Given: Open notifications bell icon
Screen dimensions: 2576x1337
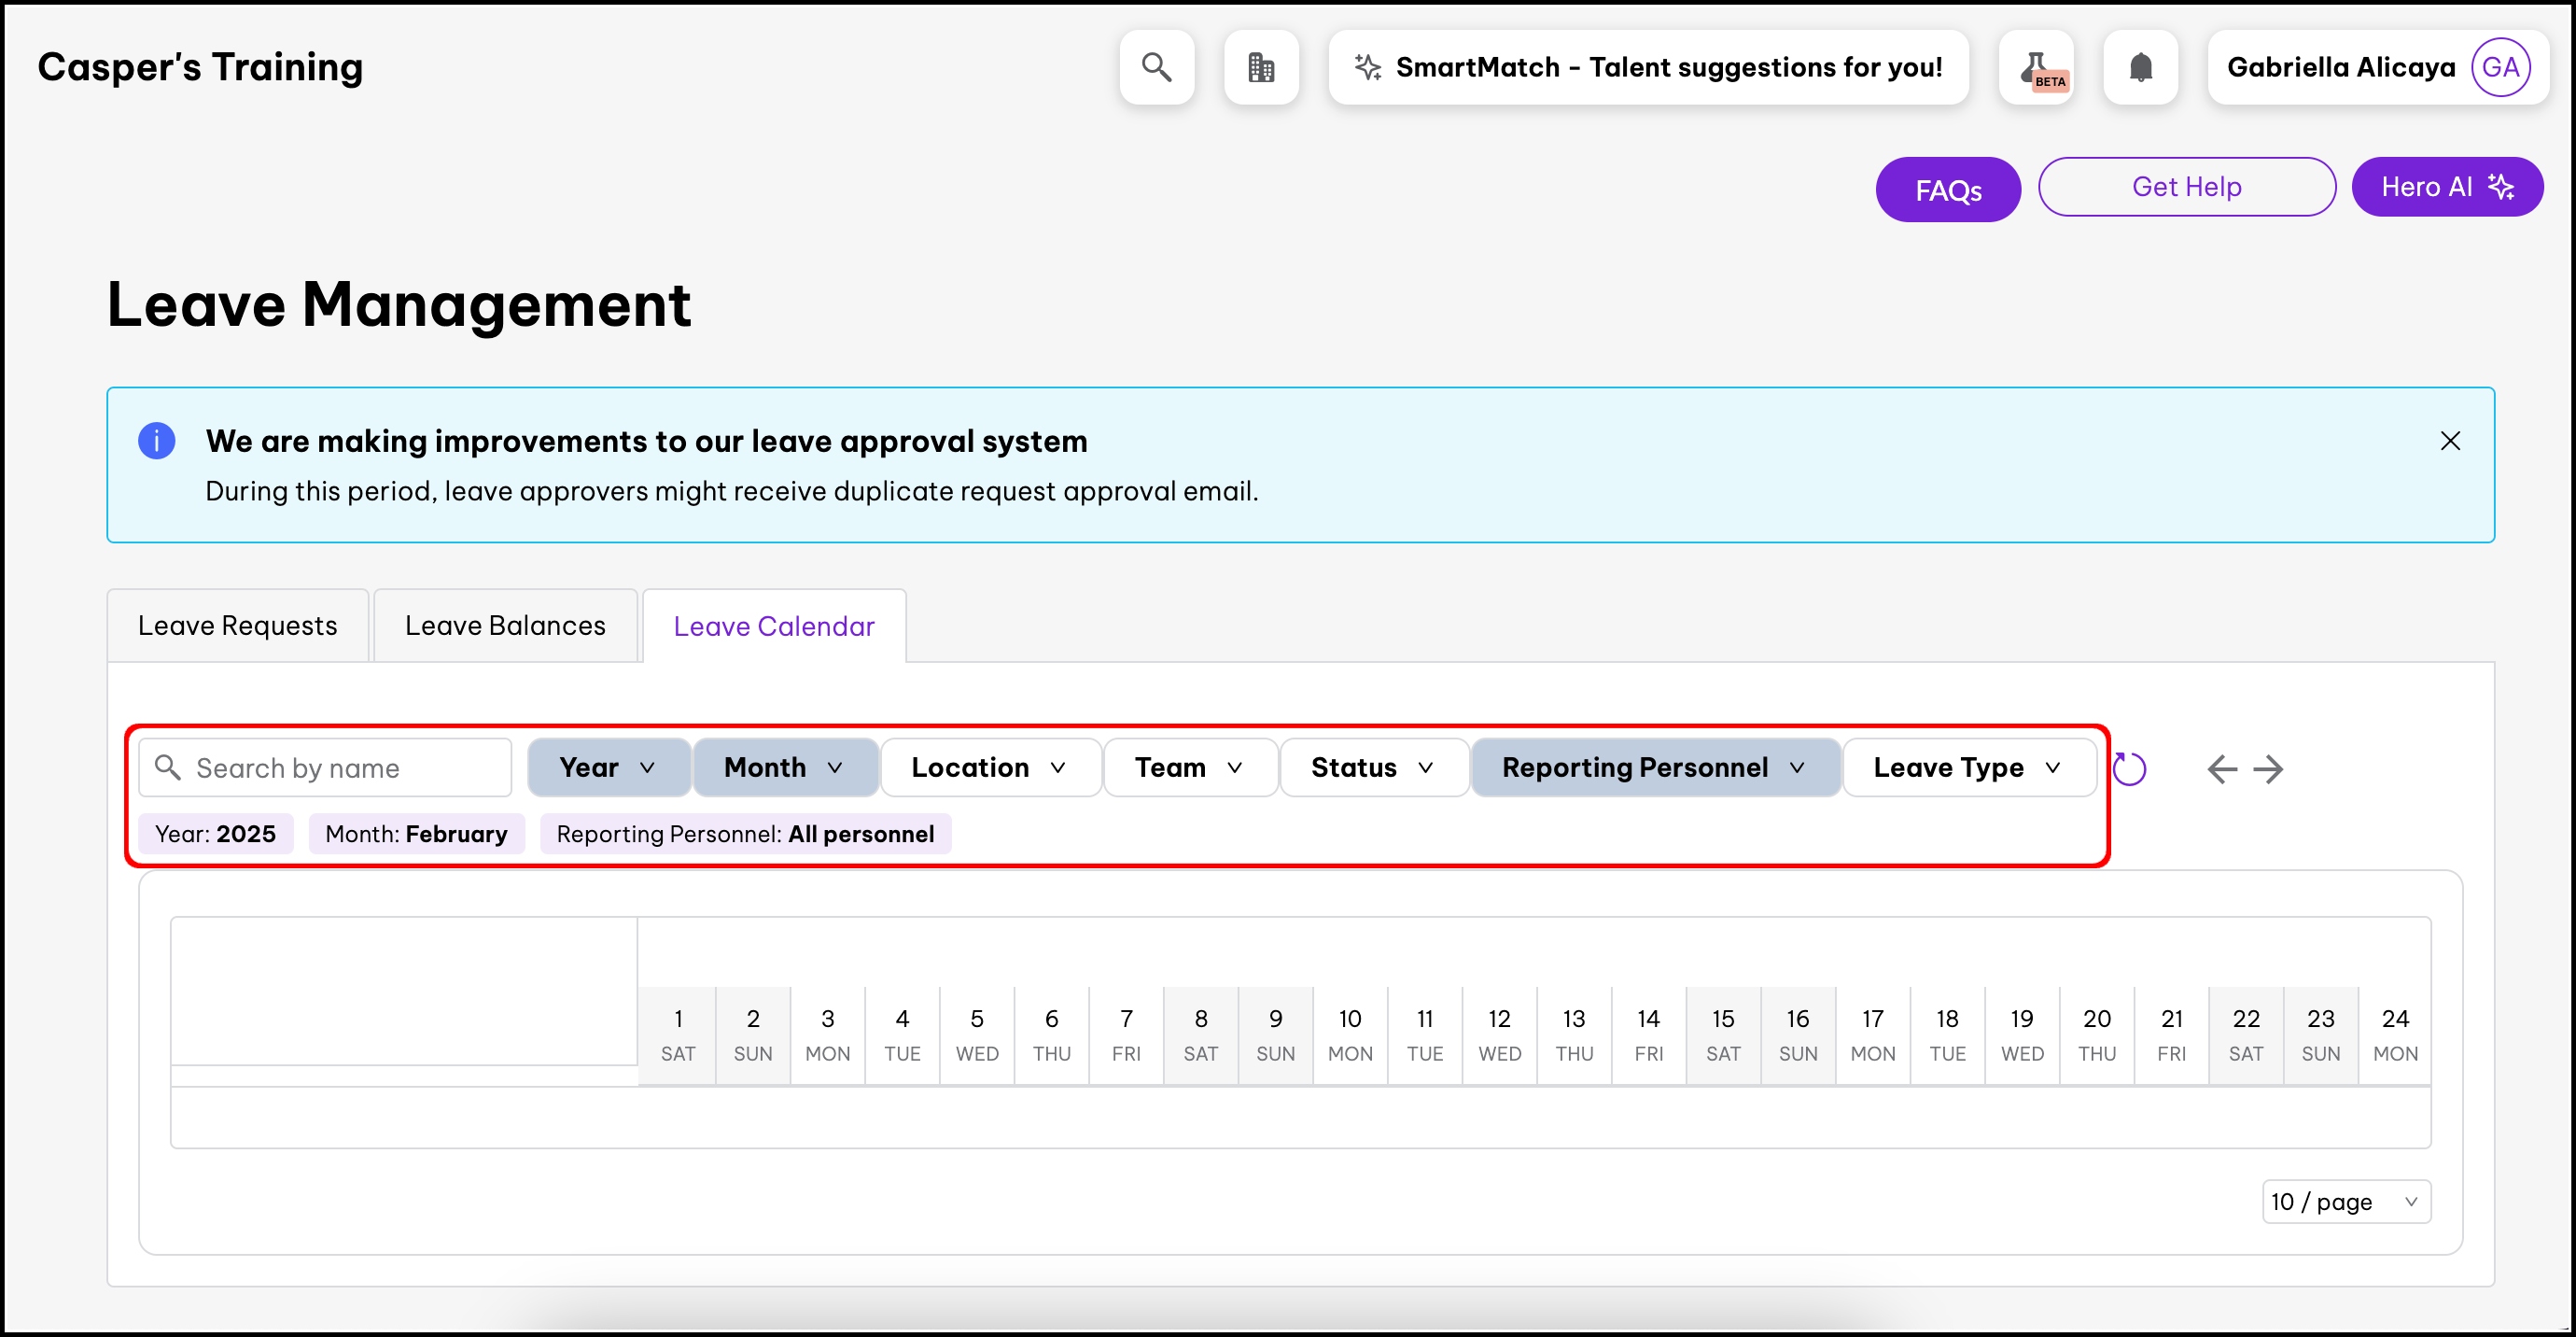Looking at the screenshot, I should click(x=2140, y=67).
